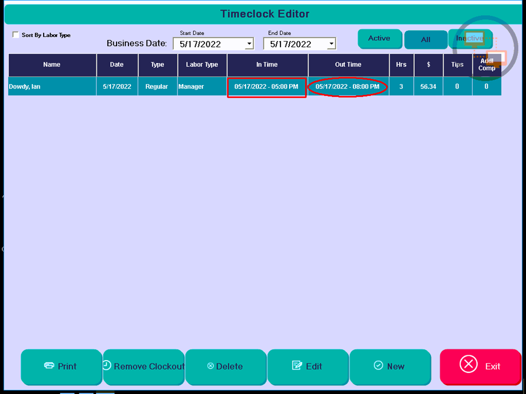This screenshot has width=526, height=394.
Task: Create a New timeclock entry
Action: pyautogui.click(x=390, y=367)
